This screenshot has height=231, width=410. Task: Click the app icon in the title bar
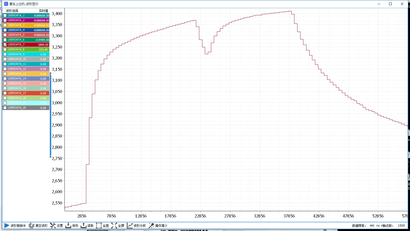pyautogui.click(x=6, y=4)
